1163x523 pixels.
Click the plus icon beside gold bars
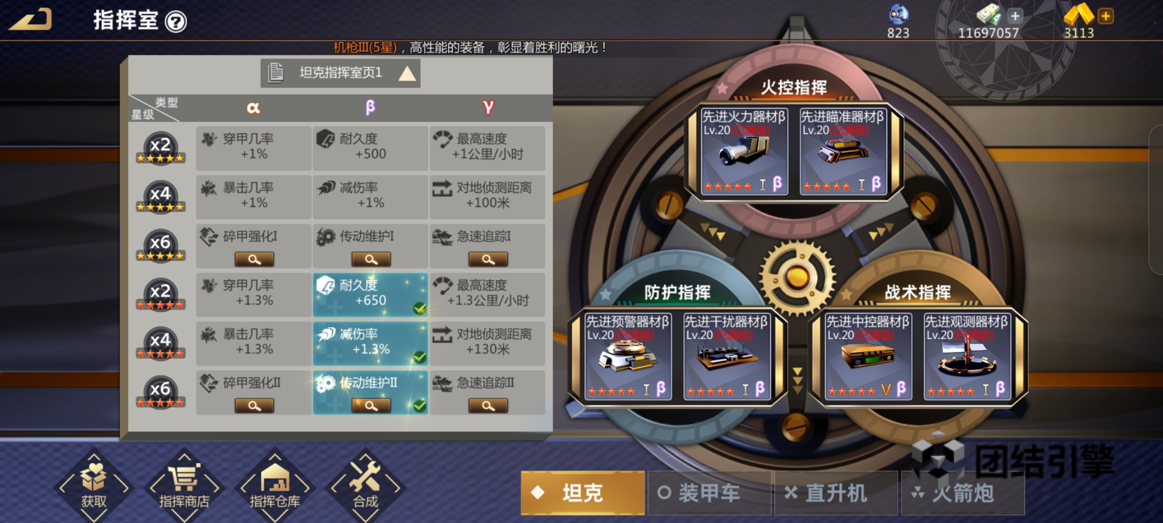[x=1105, y=16]
